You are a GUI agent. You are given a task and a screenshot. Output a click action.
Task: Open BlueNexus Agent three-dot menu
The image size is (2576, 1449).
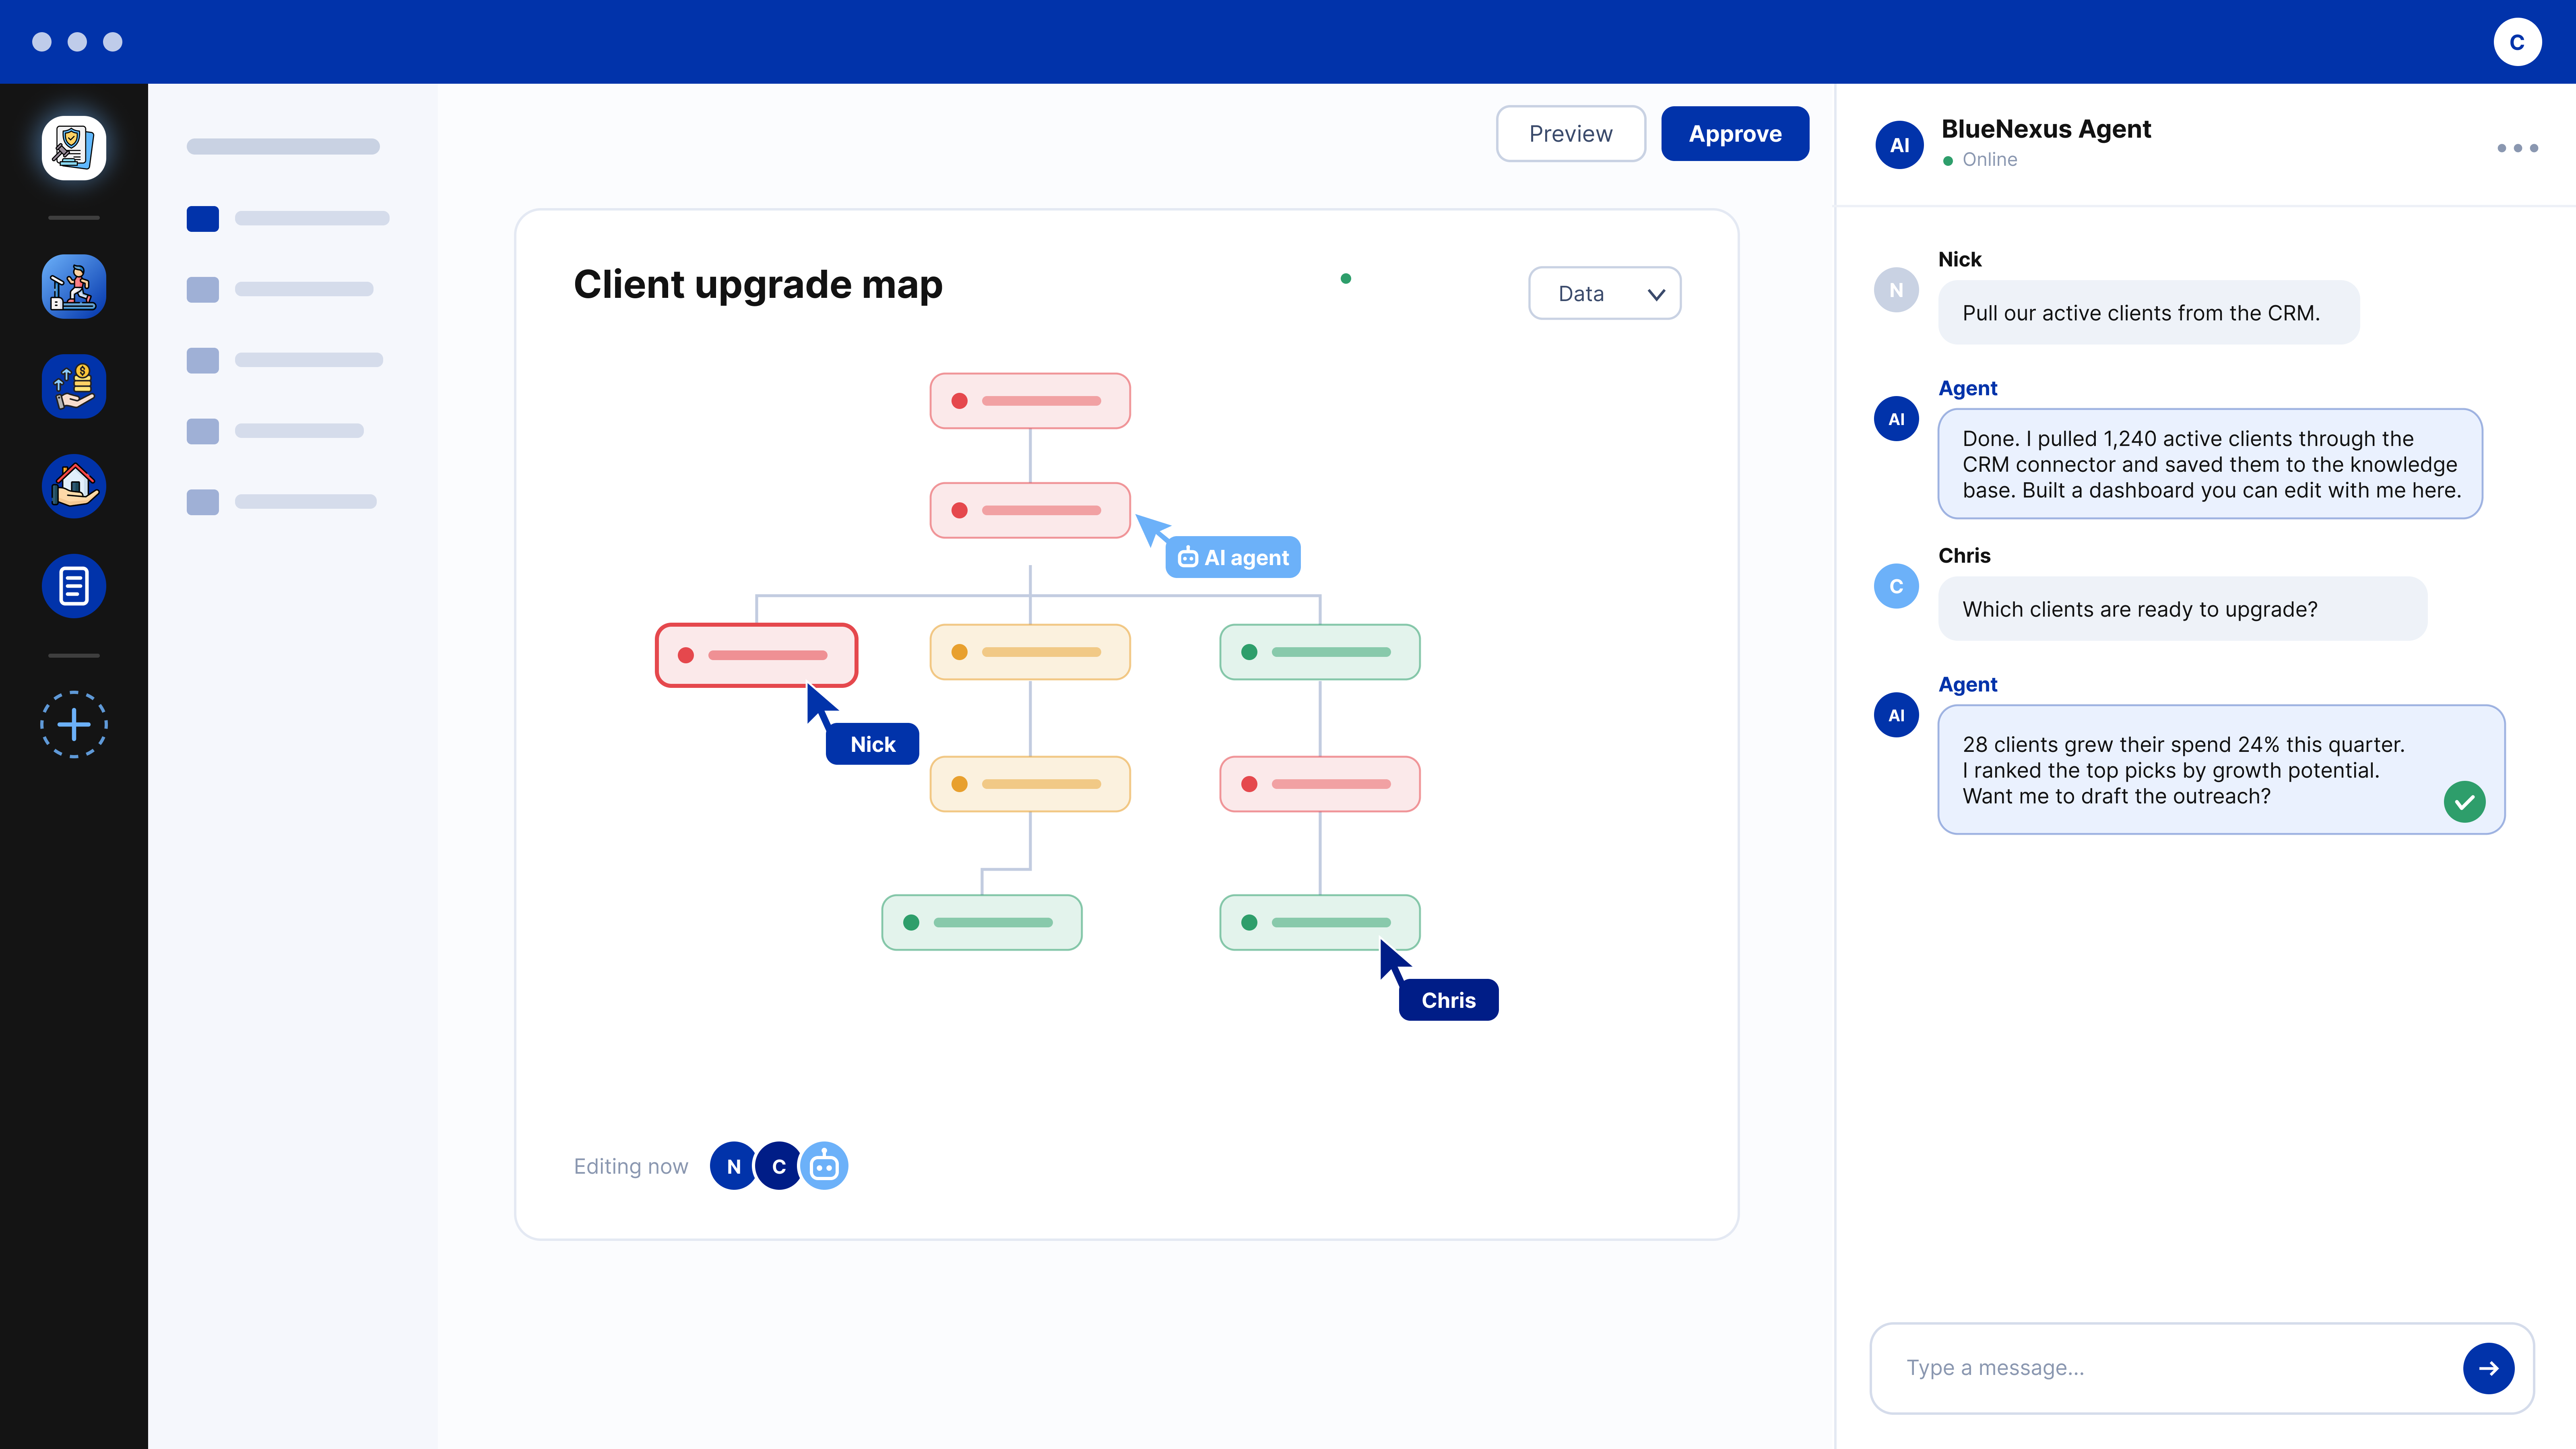(2517, 148)
